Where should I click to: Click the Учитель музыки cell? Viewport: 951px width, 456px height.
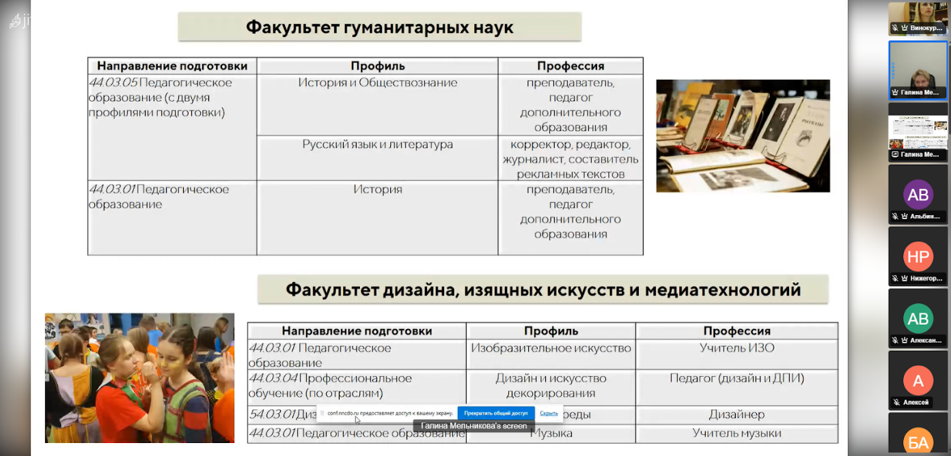[x=737, y=433]
